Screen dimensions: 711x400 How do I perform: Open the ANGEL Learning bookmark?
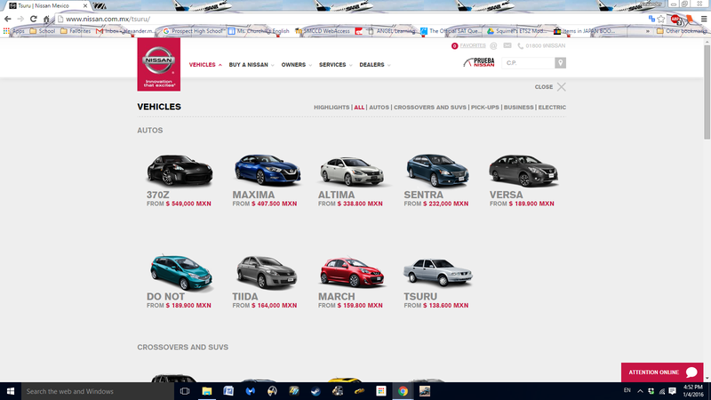[391, 31]
